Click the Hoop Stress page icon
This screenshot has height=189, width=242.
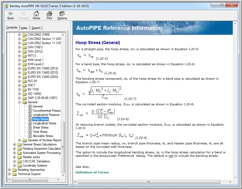tap(30, 119)
